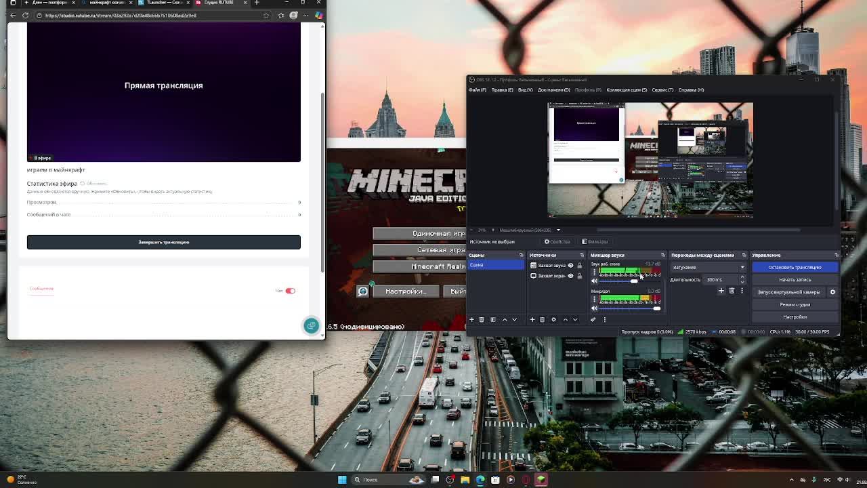Open Windows Start menu
This screenshot has width=867, height=488.
point(342,480)
